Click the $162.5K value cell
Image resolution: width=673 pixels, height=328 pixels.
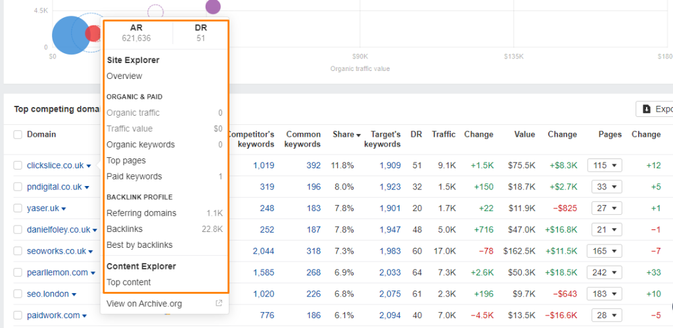[519, 251]
